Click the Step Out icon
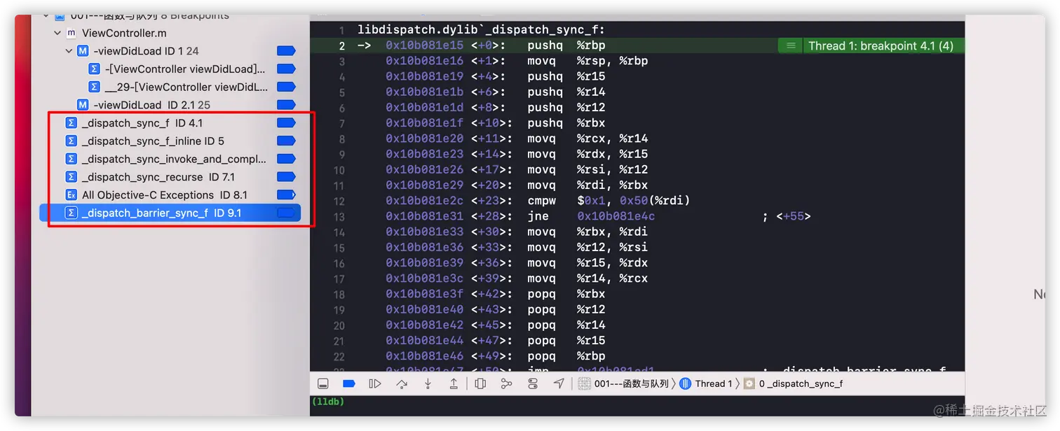1060x431 pixels. pos(454,383)
